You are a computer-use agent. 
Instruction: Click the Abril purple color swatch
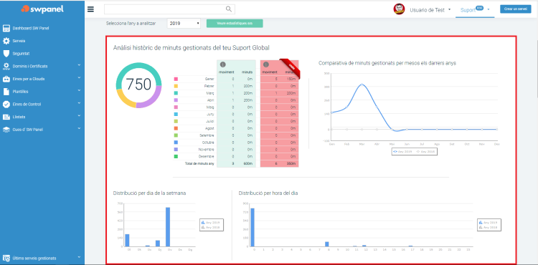[x=176, y=100]
